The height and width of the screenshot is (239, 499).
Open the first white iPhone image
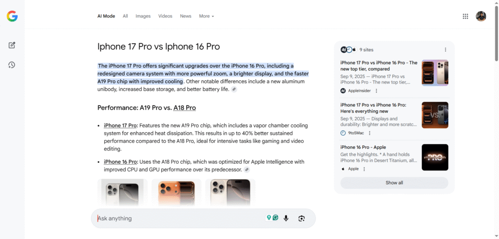click(122, 193)
